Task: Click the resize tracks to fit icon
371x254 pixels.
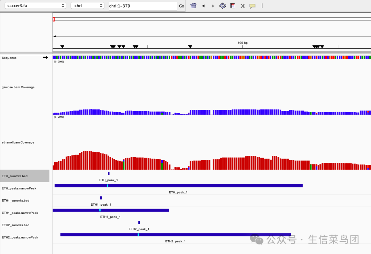Action: pyautogui.click(x=243, y=6)
